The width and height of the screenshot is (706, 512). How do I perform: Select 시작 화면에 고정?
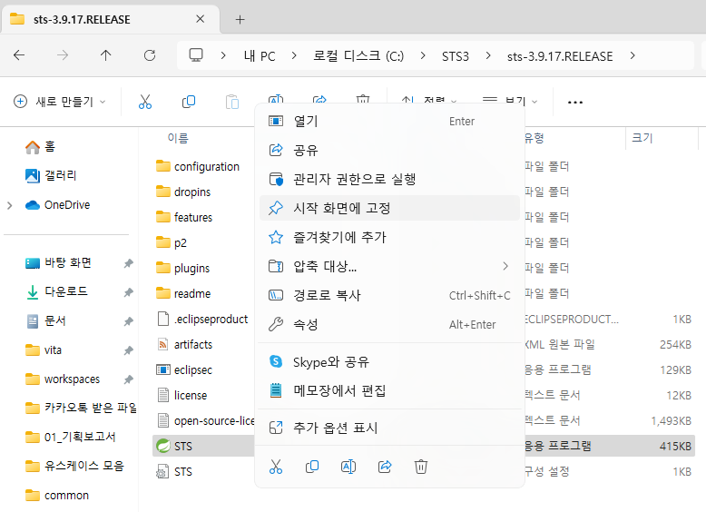click(x=389, y=208)
